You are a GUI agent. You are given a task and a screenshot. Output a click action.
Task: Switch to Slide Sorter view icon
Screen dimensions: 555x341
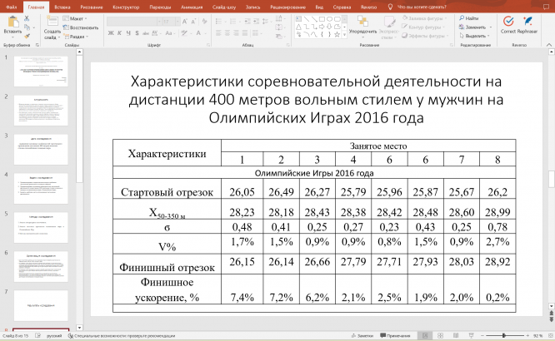440,336
